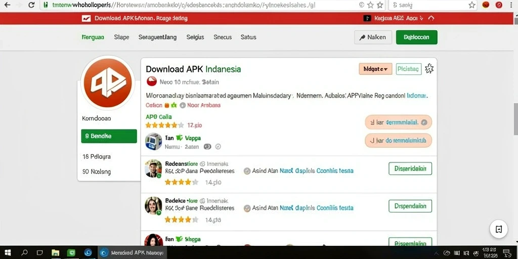
Task: Open the taskbar search magnifier
Action: [x=24, y=253]
